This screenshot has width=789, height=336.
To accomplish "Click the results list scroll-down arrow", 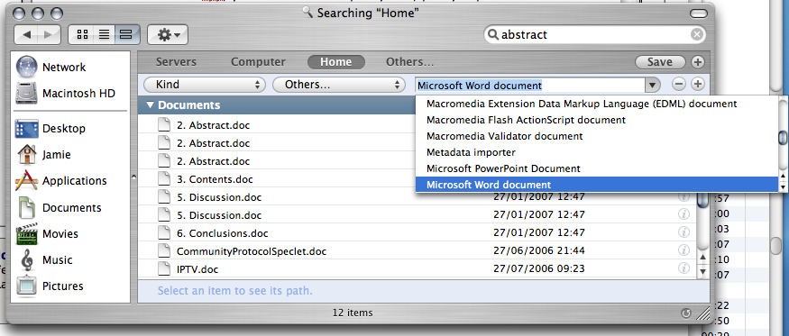I will 703,272.
